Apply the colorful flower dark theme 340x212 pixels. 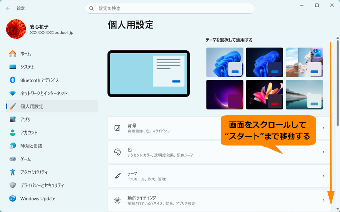[264, 95]
